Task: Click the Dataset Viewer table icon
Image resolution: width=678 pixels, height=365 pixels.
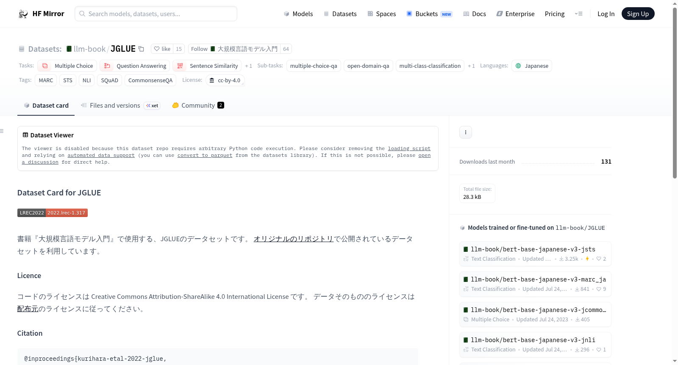Action: pos(25,135)
